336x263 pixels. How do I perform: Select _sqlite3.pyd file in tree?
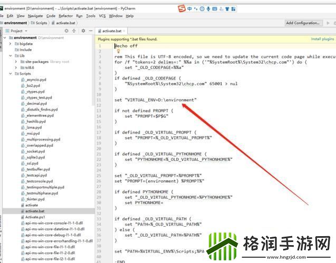tap(35, 157)
